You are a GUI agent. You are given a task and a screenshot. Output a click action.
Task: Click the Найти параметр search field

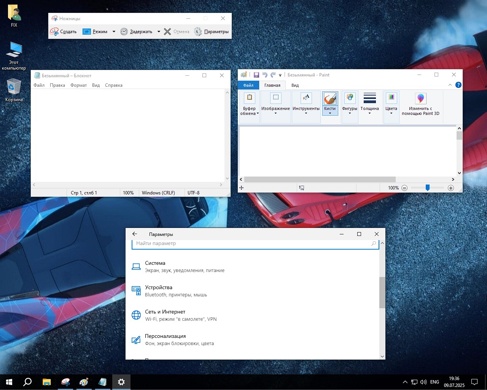coord(251,244)
